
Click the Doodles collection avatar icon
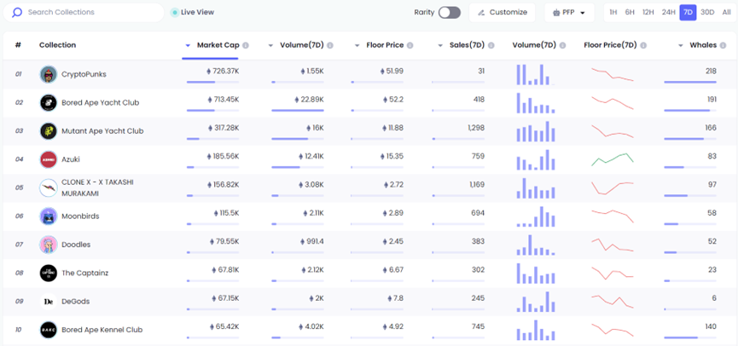tap(49, 245)
